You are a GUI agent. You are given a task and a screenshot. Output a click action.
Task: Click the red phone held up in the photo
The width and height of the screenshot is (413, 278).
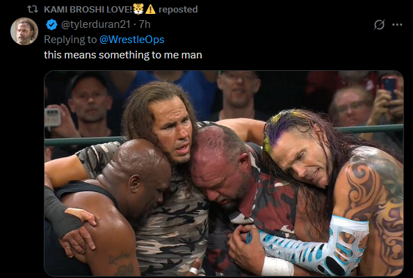[x=389, y=88]
